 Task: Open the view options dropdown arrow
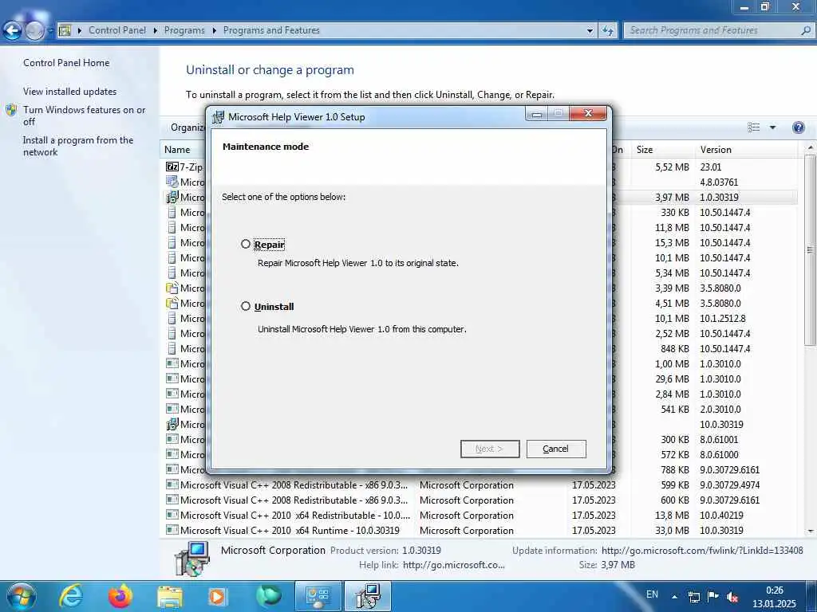point(772,127)
